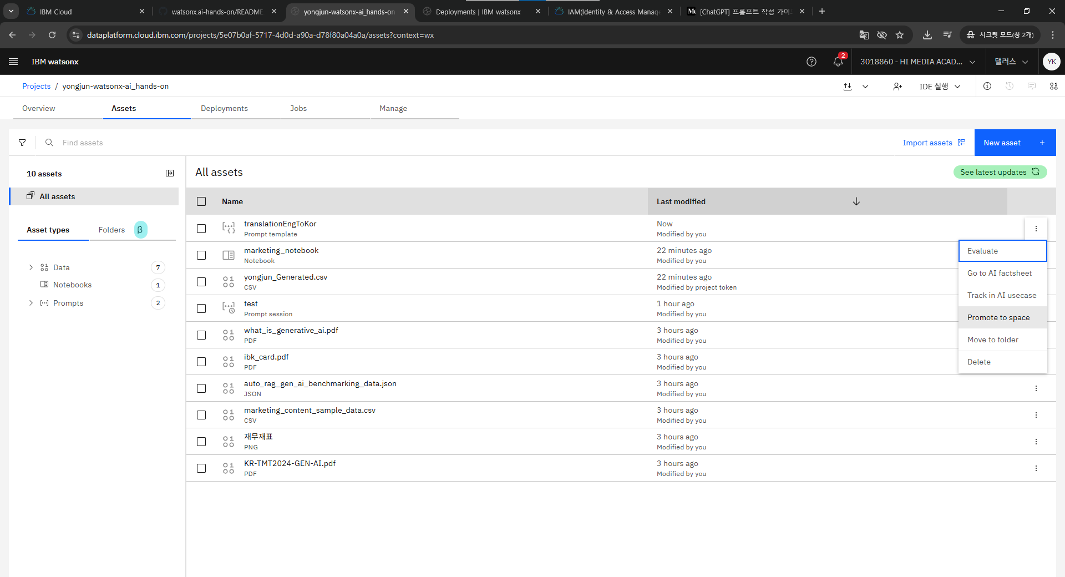Open the browser tab search dropdown
The width and height of the screenshot is (1065, 577).
[x=11, y=11]
